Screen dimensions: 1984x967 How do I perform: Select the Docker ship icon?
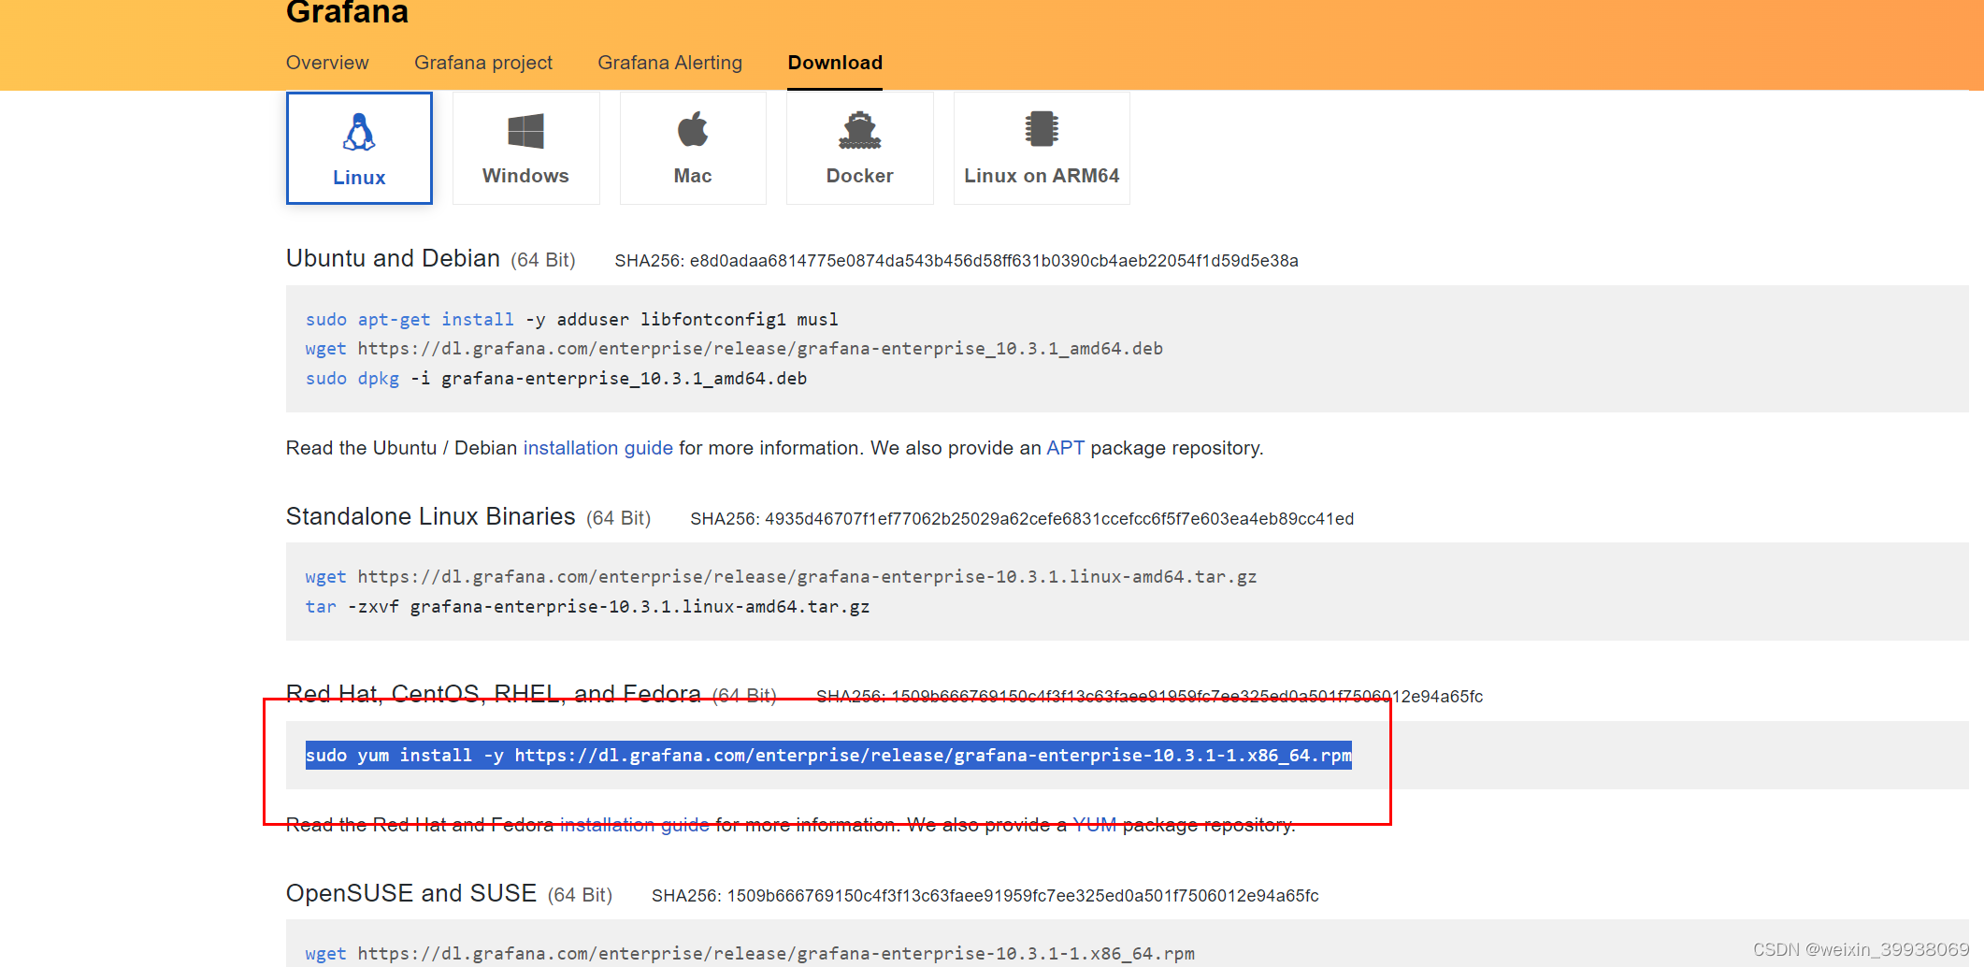point(860,130)
